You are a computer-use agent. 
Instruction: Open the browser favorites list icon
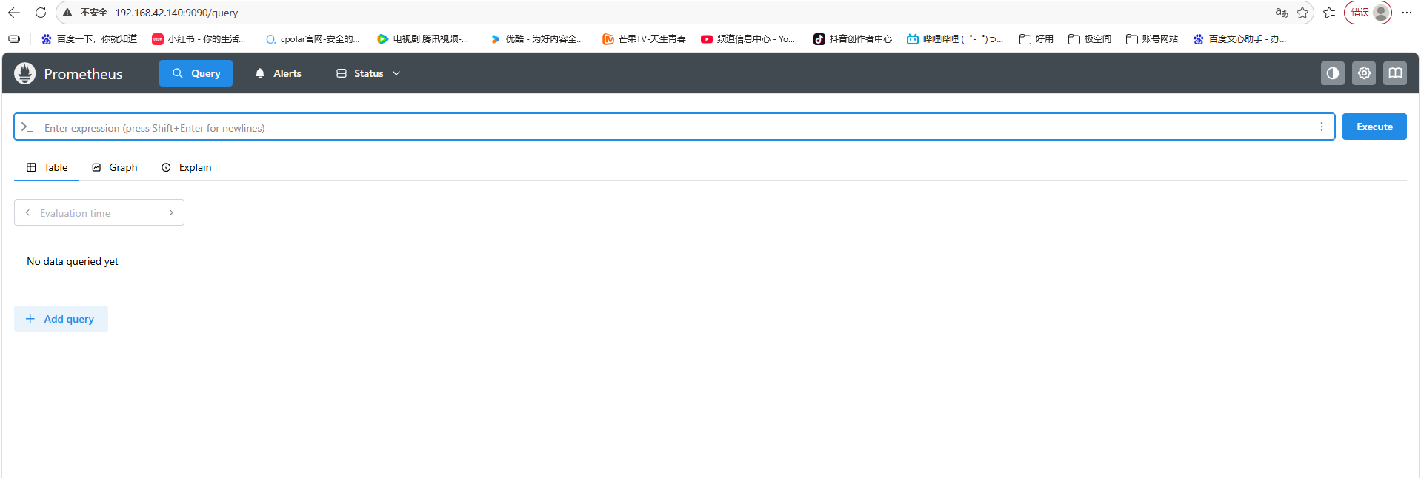pos(1329,13)
